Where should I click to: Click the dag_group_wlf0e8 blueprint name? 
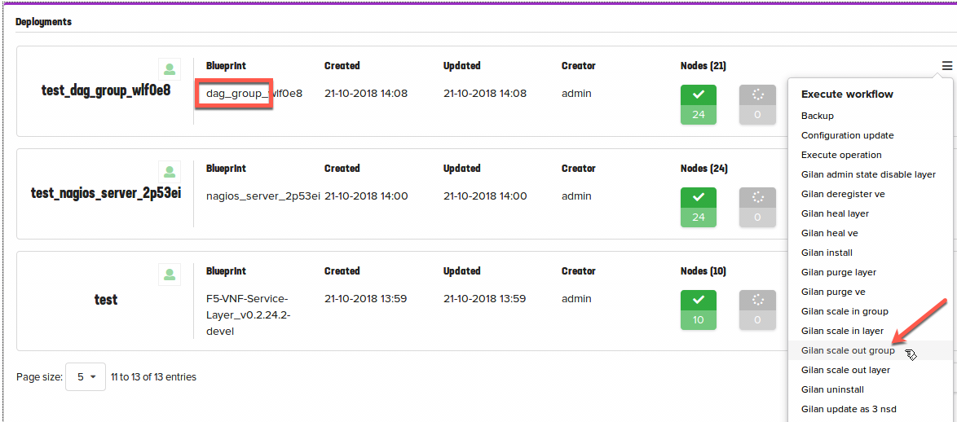[x=254, y=94]
